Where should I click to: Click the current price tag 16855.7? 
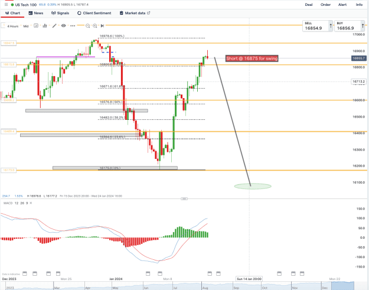(x=358, y=58)
